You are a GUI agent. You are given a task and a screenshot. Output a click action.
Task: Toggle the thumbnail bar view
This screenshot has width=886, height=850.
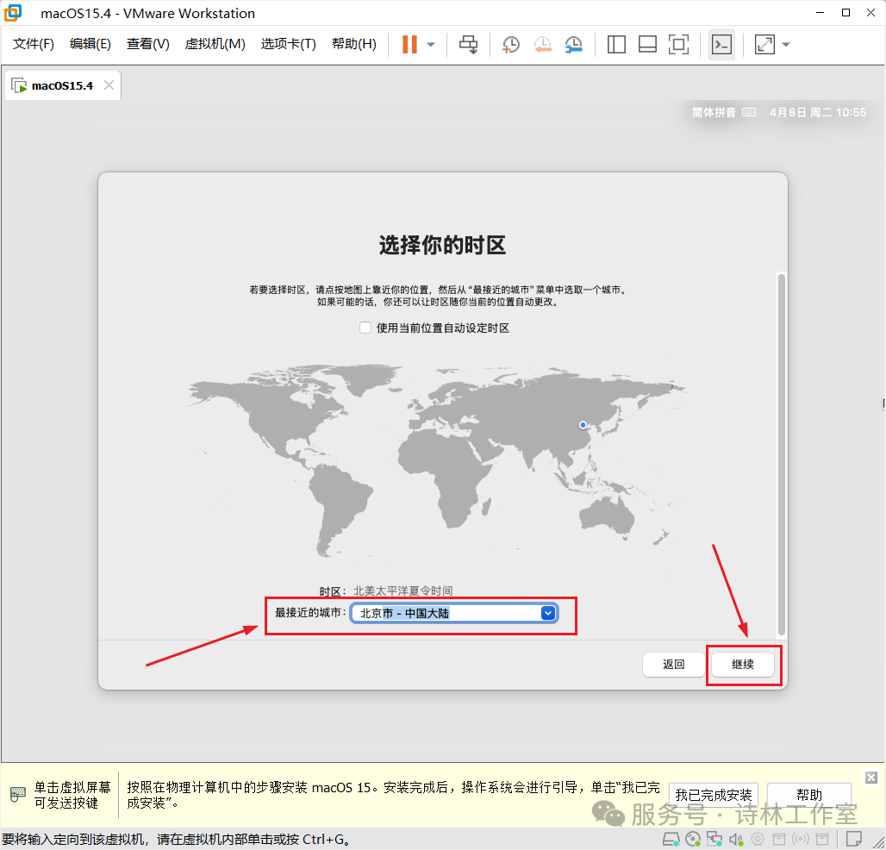click(x=647, y=44)
